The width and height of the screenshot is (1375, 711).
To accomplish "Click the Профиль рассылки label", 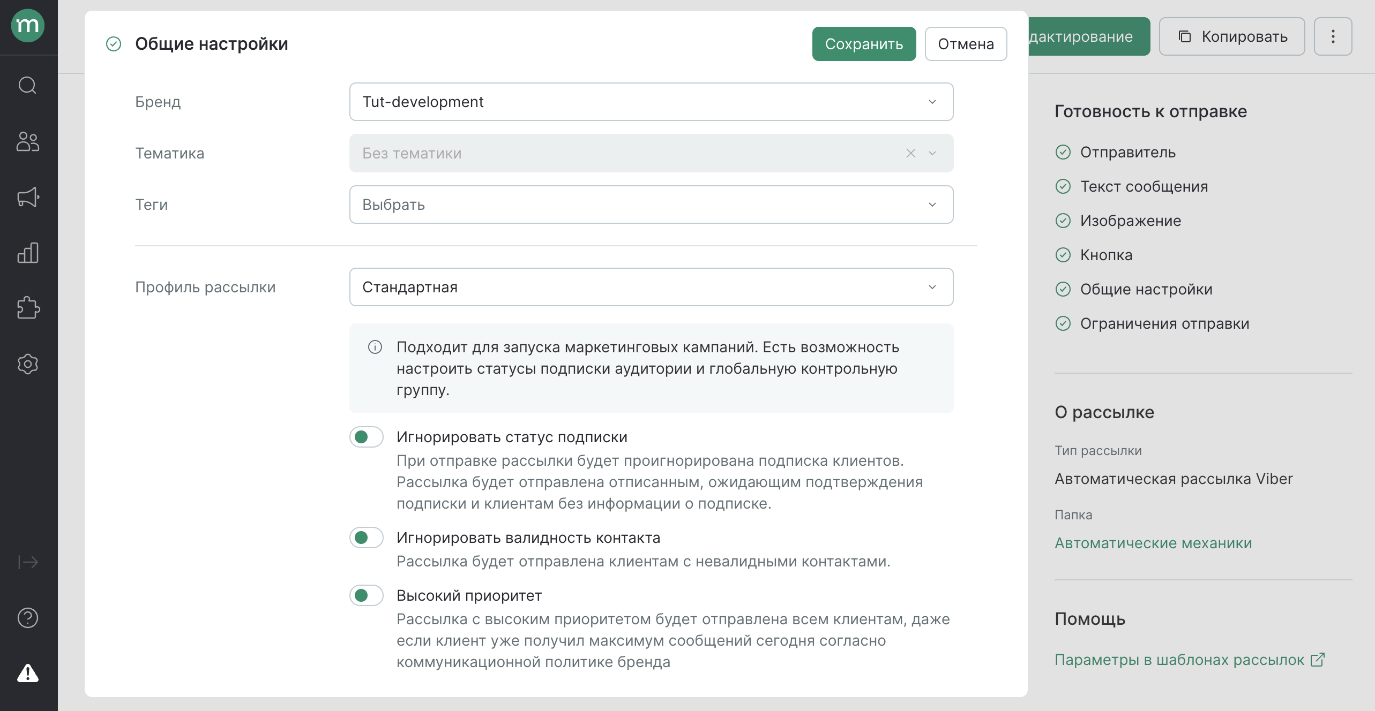I will [205, 287].
